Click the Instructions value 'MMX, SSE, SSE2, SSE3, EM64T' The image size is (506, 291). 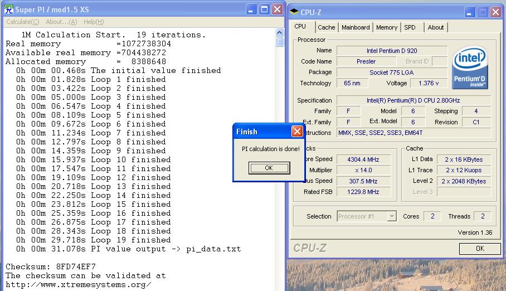pyautogui.click(x=413, y=133)
